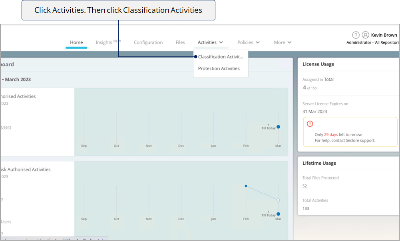Expand the Activities dropdown chevron

221,42
